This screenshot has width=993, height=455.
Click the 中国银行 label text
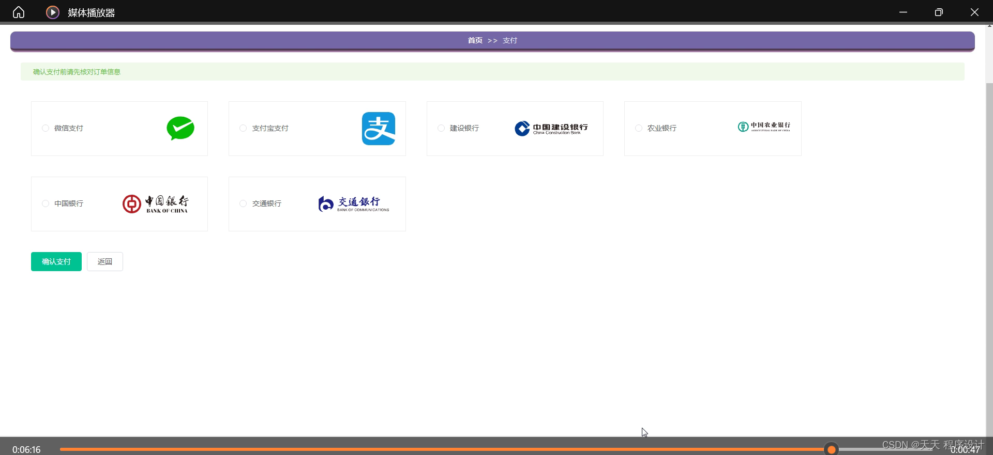tap(69, 203)
